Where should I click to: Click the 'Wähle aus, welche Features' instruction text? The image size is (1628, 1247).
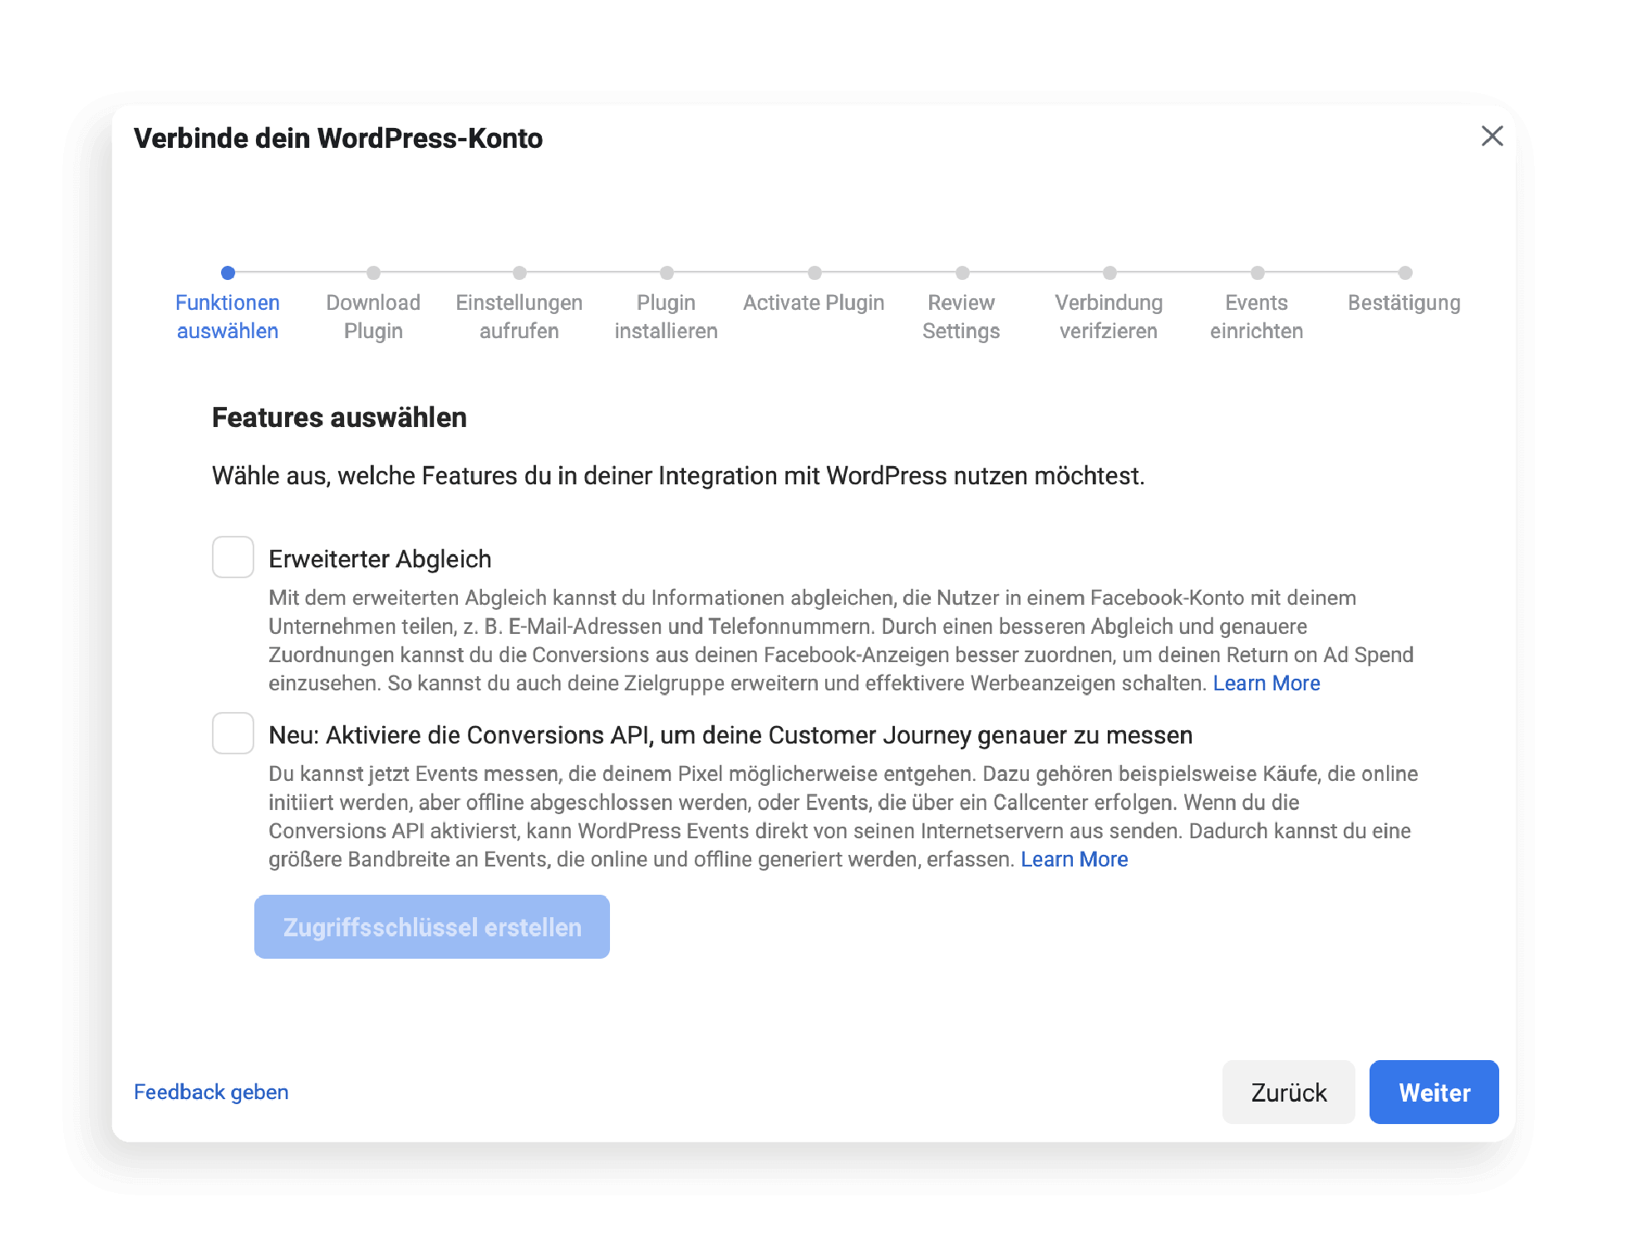[x=678, y=476]
